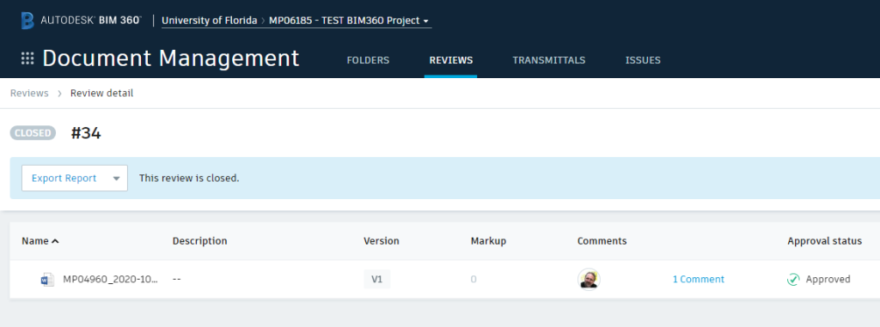
Task: Click the Word document file icon
Action: pyautogui.click(x=48, y=279)
